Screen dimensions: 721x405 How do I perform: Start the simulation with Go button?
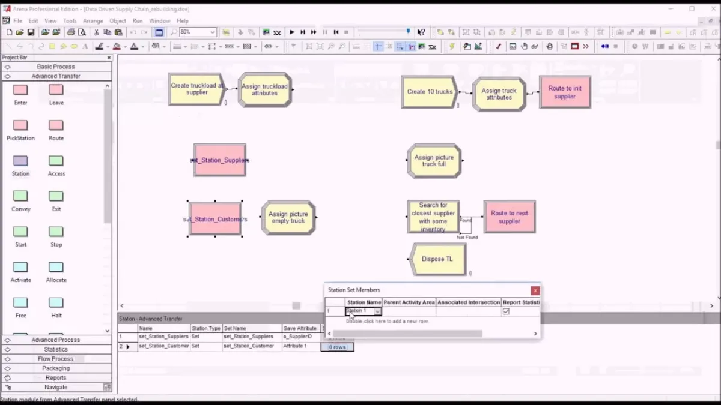point(292,32)
